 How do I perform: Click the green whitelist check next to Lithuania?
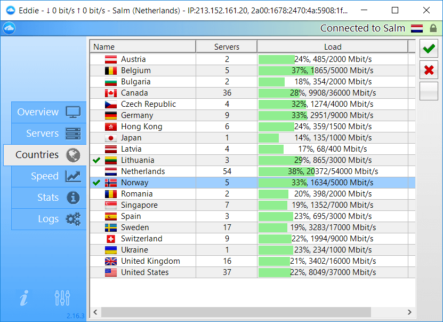(x=96, y=160)
